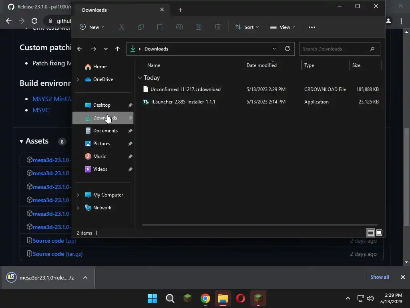Expand address bar history dropdown
Image resolution: width=410 pixels, height=308 pixels.
(274, 49)
